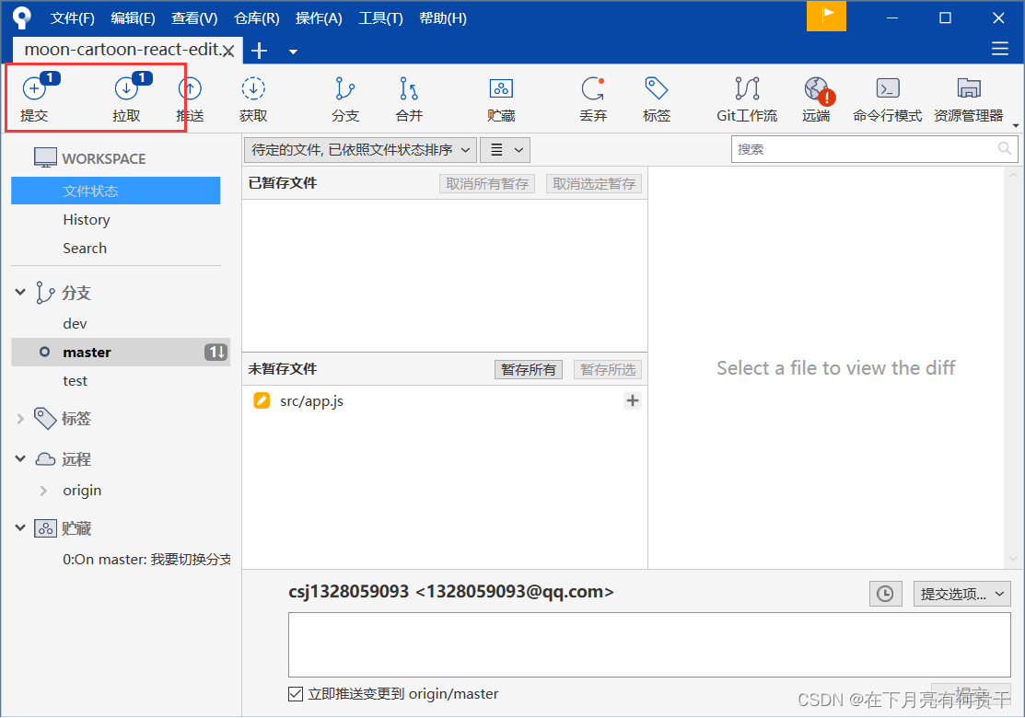Open the pending files sort dropdown
Screen dimensions: 1025x718
coord(360,150)
